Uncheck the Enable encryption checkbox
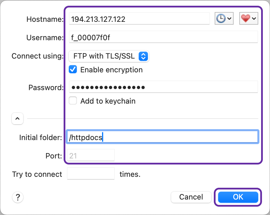This screenshot has width=270, height=215. pyautogui.click(x=73, y=70)
